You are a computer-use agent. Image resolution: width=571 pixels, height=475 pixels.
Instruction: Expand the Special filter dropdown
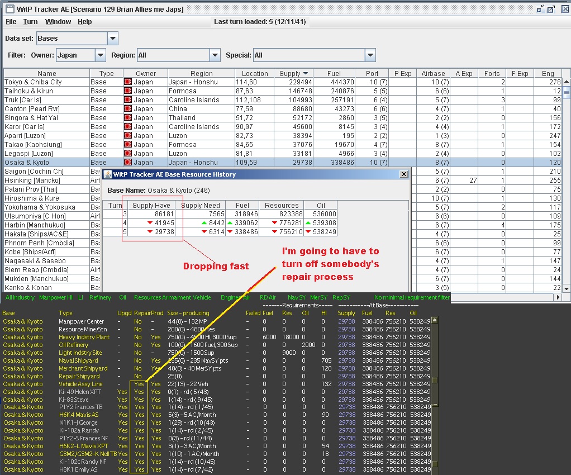370,55
